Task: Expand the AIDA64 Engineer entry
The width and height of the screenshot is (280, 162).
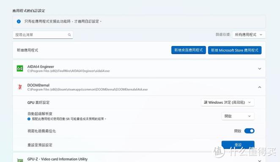Action: coord(259,68)
